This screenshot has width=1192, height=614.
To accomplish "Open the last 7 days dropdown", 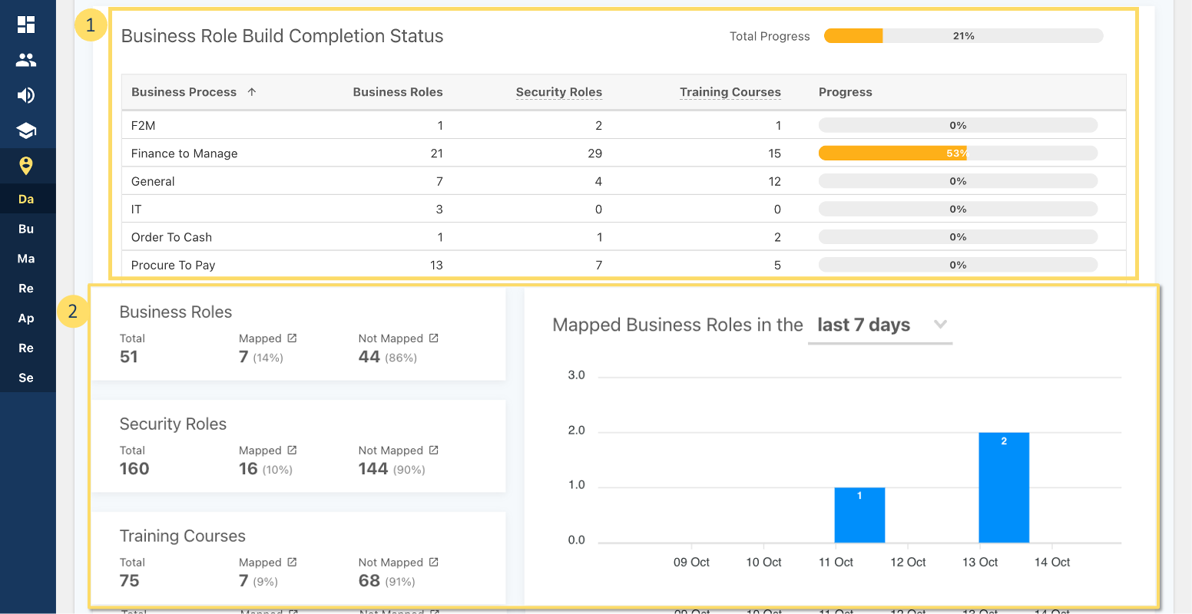I will [881, 325].
